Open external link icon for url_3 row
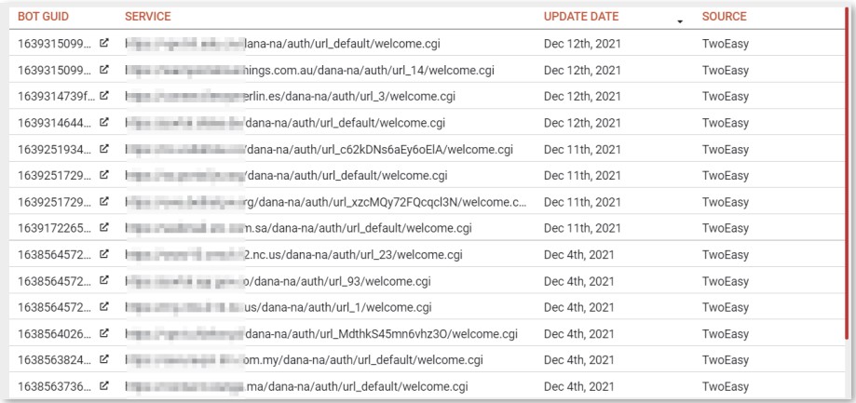Image resolution: width=856 pixels, height=403 pixels. click(x=103, y=96)
